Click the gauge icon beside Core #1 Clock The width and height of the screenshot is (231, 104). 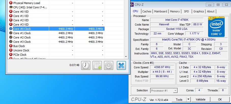click(11, 33)
